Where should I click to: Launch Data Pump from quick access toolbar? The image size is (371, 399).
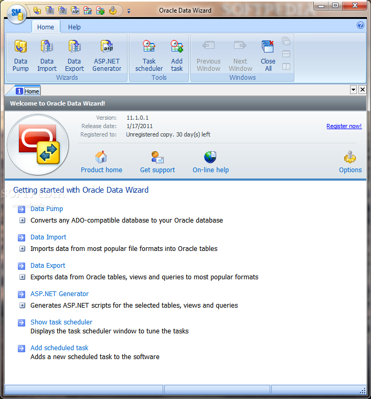pyautogui.click(x=37, y=10)
